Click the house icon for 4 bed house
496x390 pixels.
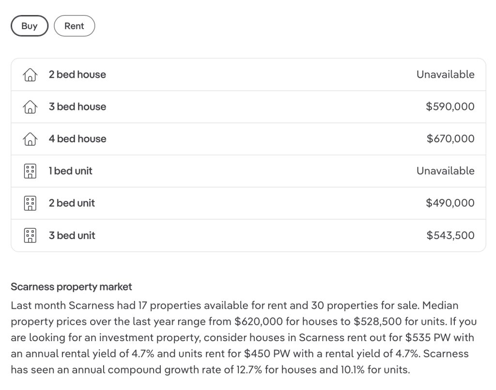tap(30, 139)
